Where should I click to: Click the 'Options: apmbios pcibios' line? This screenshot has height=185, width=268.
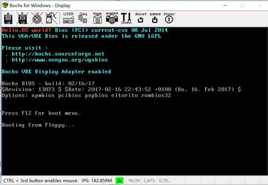click(x=86, y=95)
